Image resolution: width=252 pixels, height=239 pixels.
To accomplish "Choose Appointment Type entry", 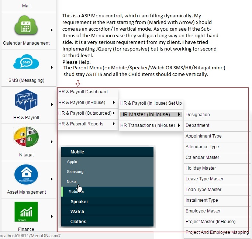I will pos(217,136).
